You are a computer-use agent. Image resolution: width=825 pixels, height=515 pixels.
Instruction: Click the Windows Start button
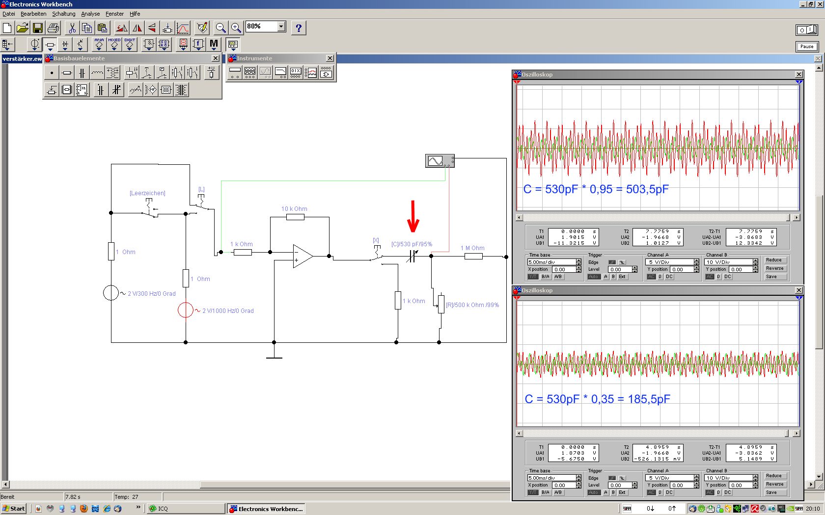pyautogui.click(x=13, y=509)
